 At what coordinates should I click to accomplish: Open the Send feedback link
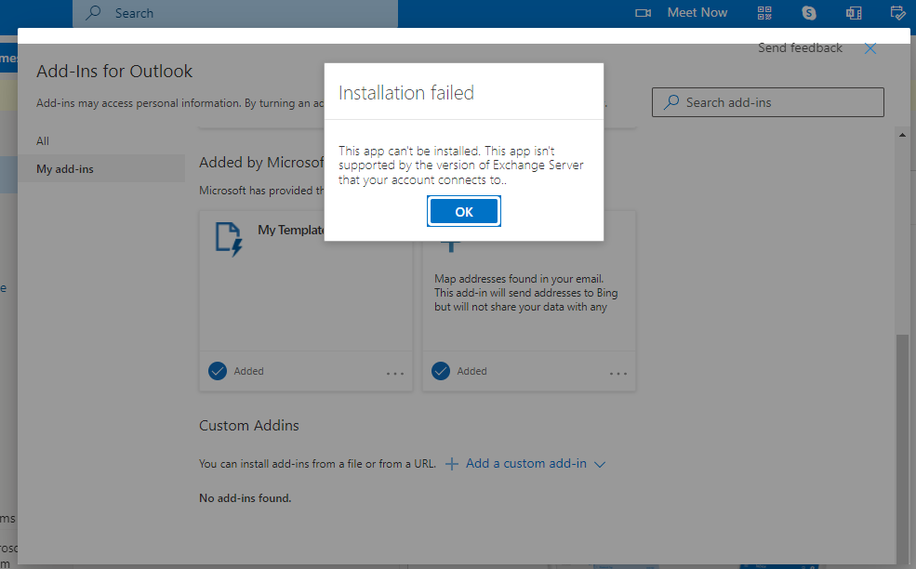[799, 47]
